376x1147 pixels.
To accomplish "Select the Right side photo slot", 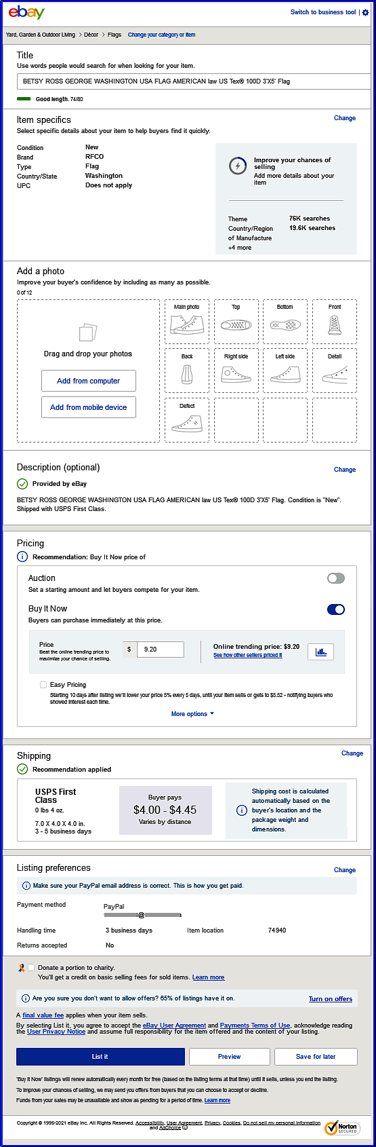I will pos(236,371).
